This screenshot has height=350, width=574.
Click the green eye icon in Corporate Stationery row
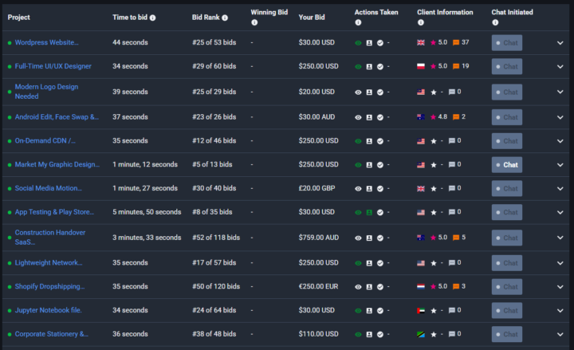tap(358, 335)
